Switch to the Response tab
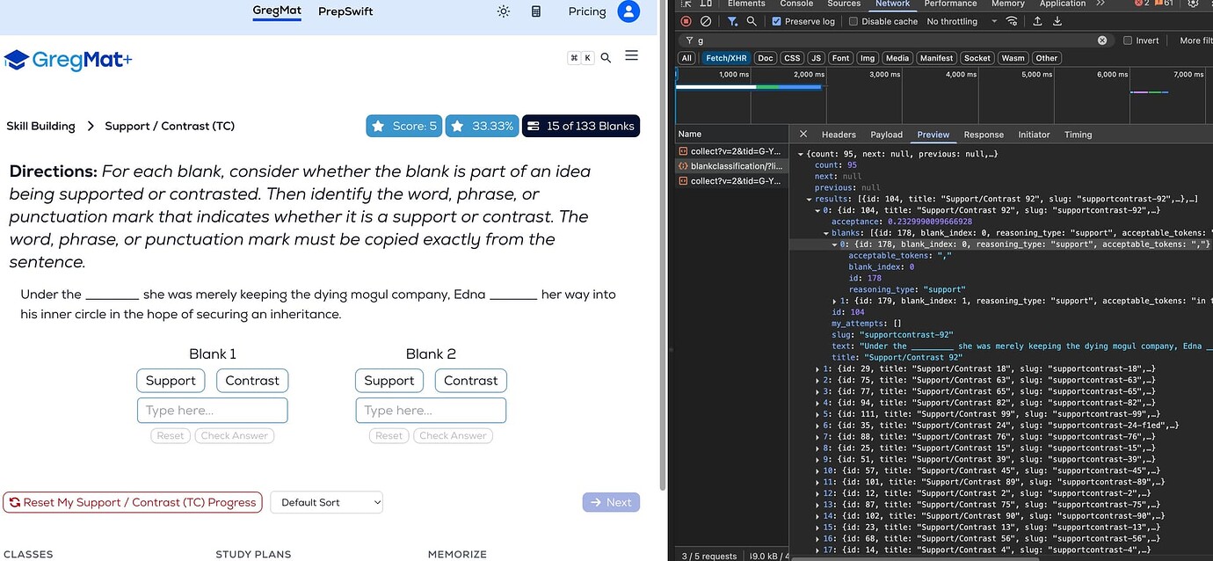This screenshot has width=1213, height=561. click(x=984, y=135)
